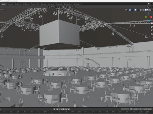The image size is (153, 114).
Task: Click the scene selector icon at top right
Action: [149, 4]
